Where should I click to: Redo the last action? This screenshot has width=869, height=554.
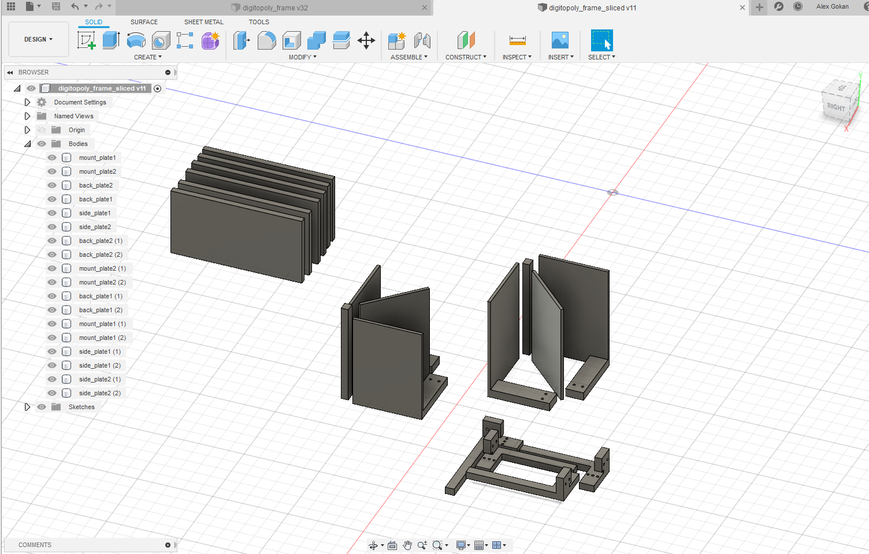[99, 7]
